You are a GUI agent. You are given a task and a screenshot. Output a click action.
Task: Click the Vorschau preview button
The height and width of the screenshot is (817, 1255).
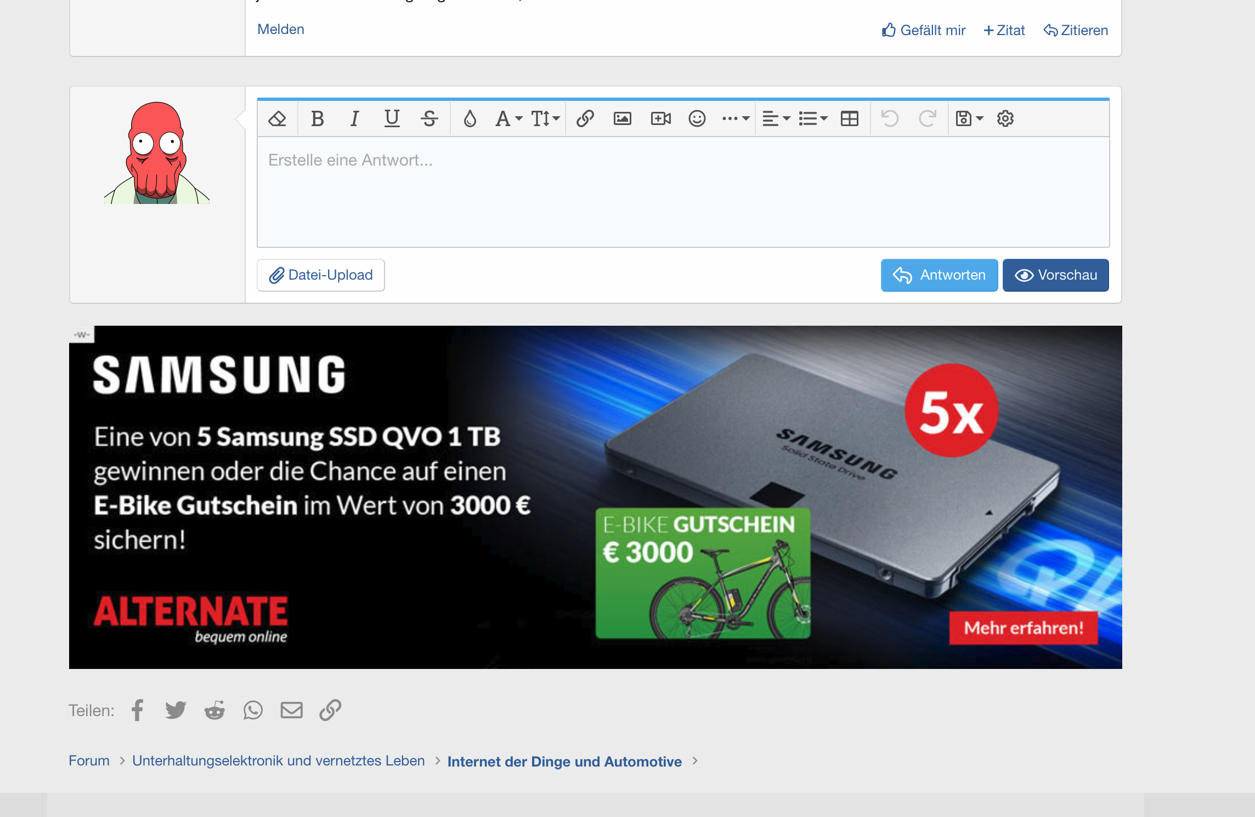click(1055, 275)
